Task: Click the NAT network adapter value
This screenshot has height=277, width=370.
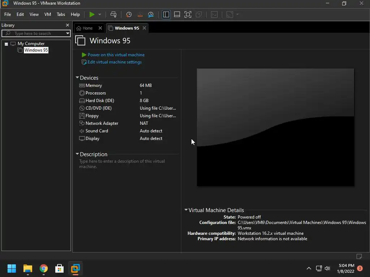Action: point(144,123)
